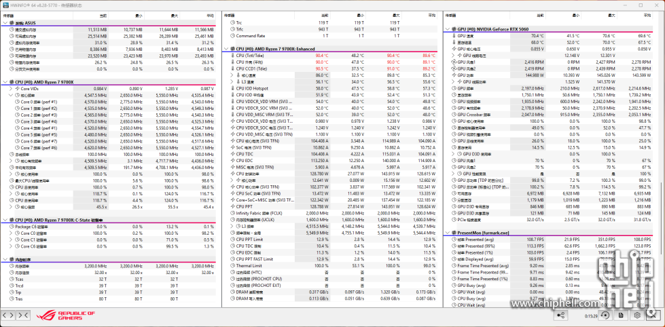Screen dimensions: 665x327
Task: Click the icon beside GPU Crossbar row
Action: (x=454, y=115)
